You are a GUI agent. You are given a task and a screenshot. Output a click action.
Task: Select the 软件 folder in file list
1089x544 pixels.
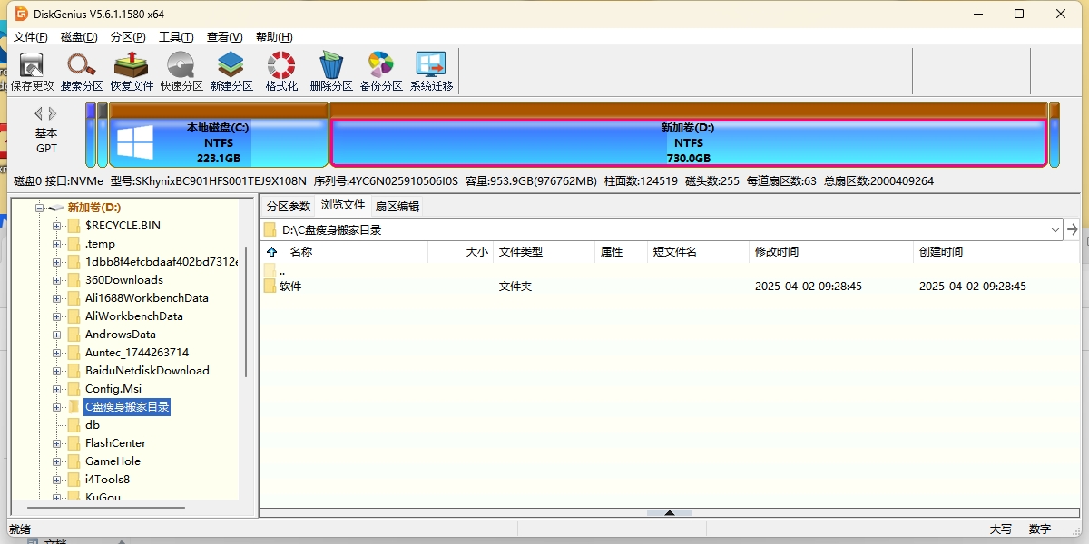tap(290, 287)
